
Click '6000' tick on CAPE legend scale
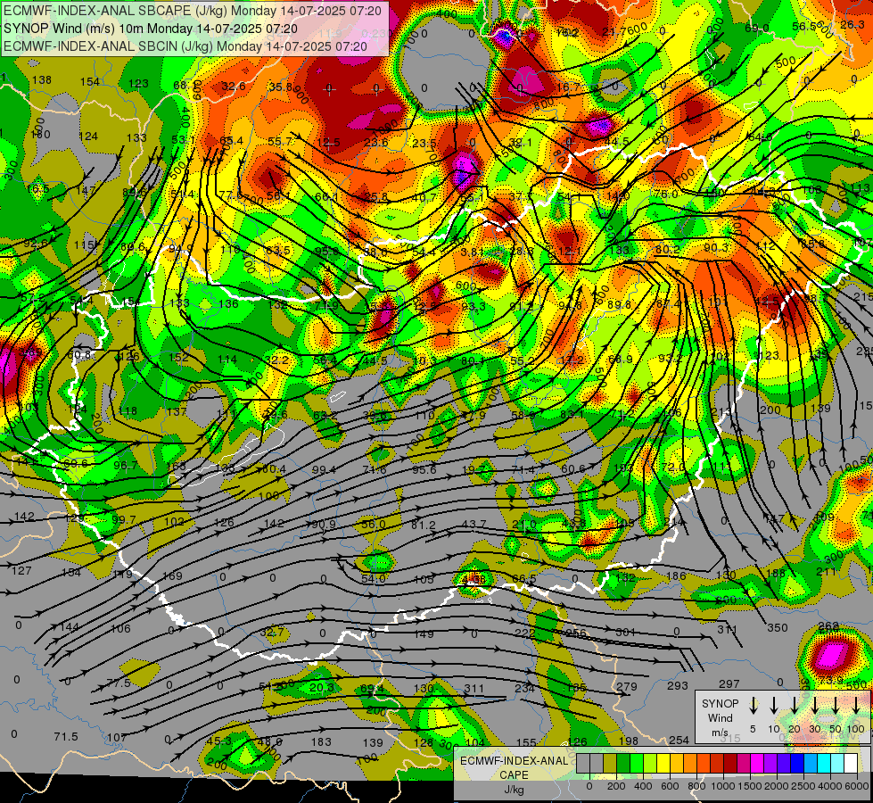pos(857,786)
